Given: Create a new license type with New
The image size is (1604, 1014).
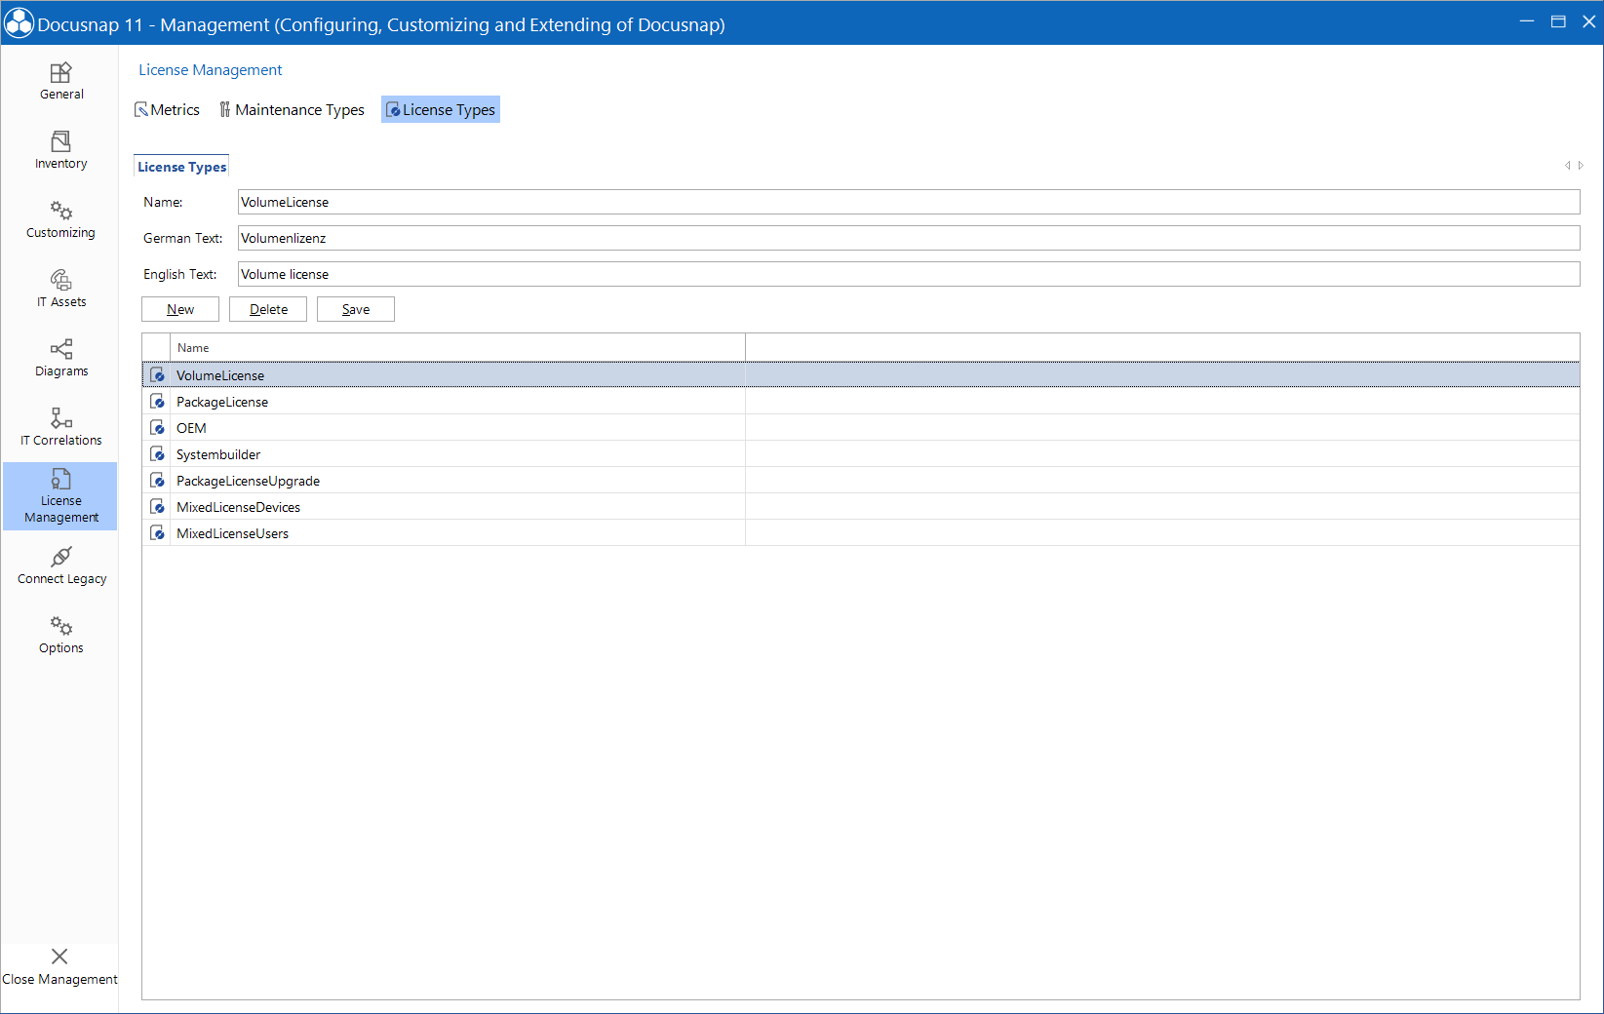Looking at the screenshot, I should 179,308.
